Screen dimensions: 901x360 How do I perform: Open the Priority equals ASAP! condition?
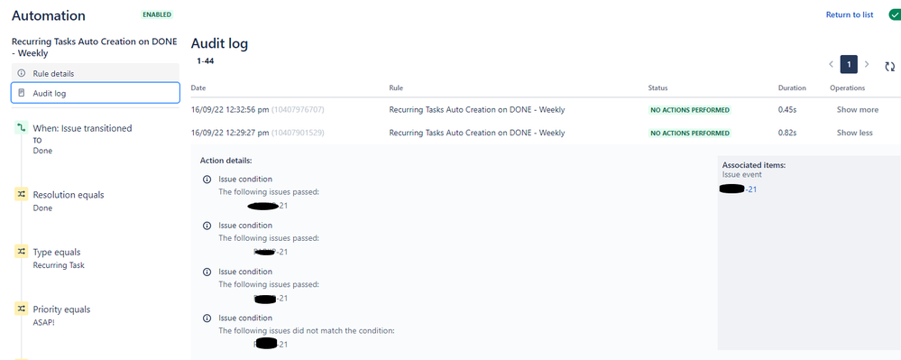click(x=61, y=315)
